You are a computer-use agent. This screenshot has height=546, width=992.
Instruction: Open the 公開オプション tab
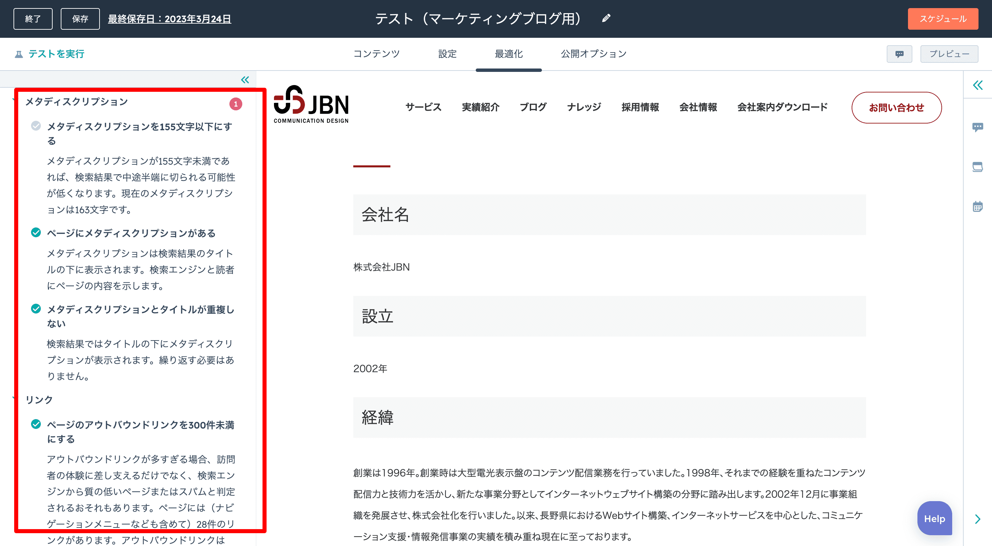point(594,54)
